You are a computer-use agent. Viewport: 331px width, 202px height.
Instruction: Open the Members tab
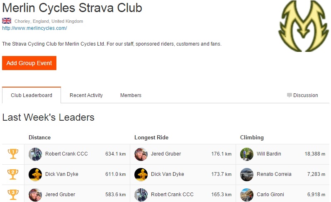131,95
